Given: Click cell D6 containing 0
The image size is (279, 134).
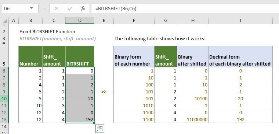Looking at the screenshot, I should tap(80, 71).
